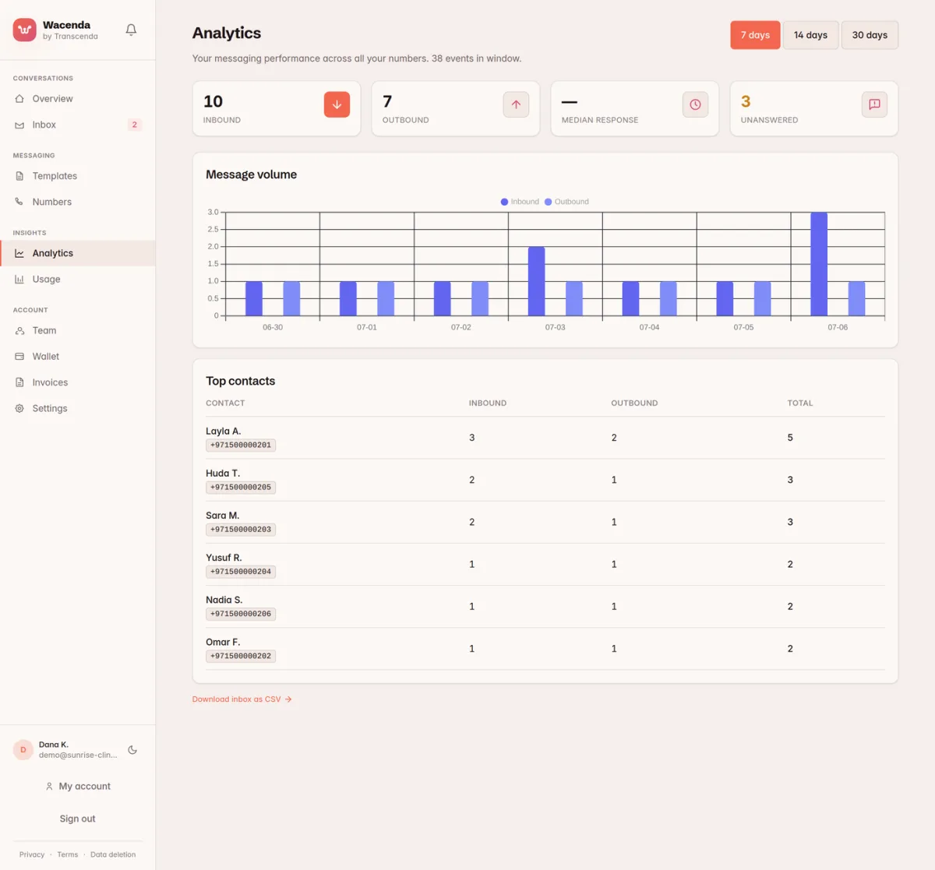
Task: Click contact name Sara M.
Action: [223, 516]
